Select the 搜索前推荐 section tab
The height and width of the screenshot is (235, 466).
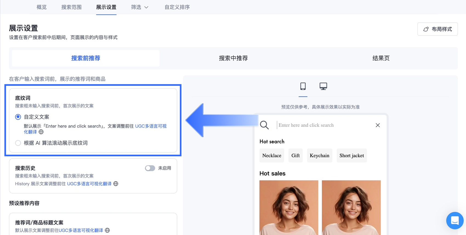(x=86, y=58)
